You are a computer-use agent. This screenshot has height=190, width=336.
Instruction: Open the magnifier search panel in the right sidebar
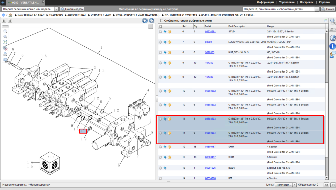coord(333,21)
